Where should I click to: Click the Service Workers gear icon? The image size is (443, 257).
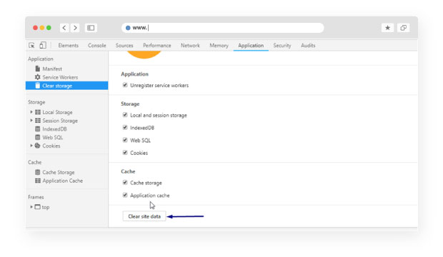tap(38, 77)
